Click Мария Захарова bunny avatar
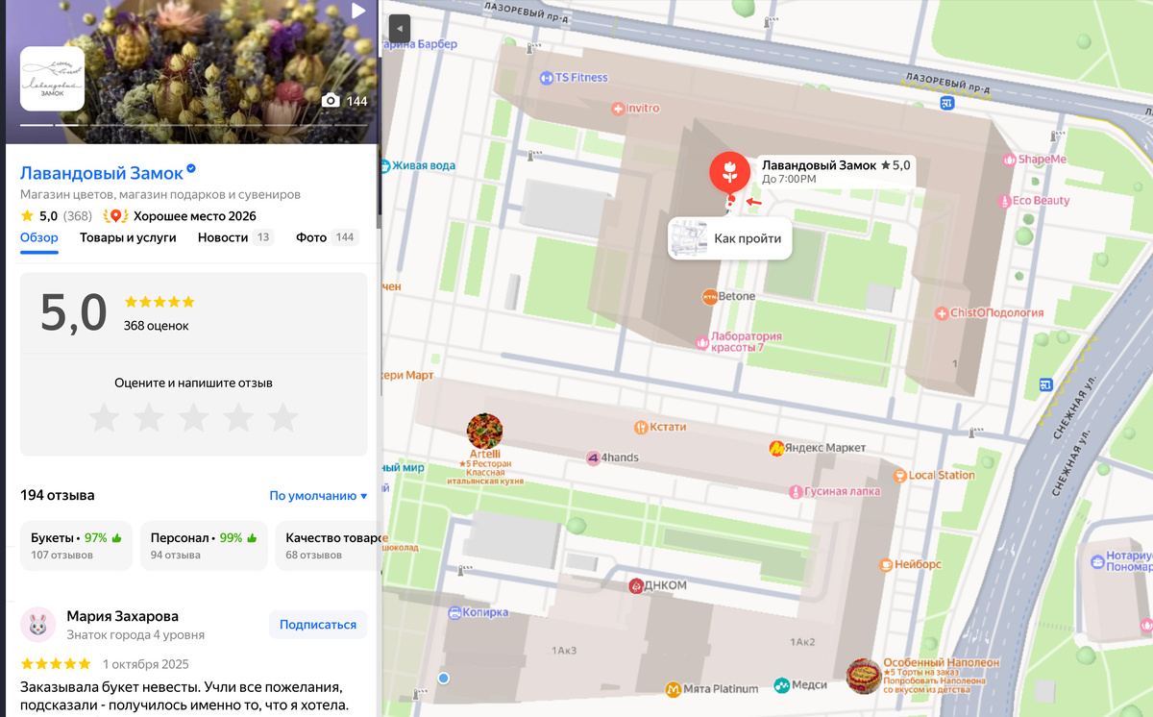Viewport: 1153px width, 717px height. point(37,625)
